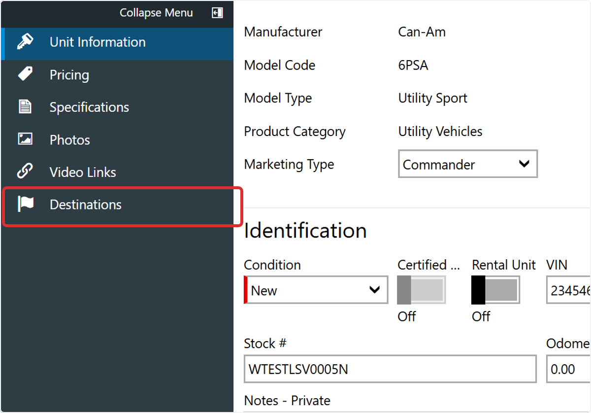Screen dimensions: 591x413
Task: Click the price tag icon for Pricing
Action: tap(25, 74)
